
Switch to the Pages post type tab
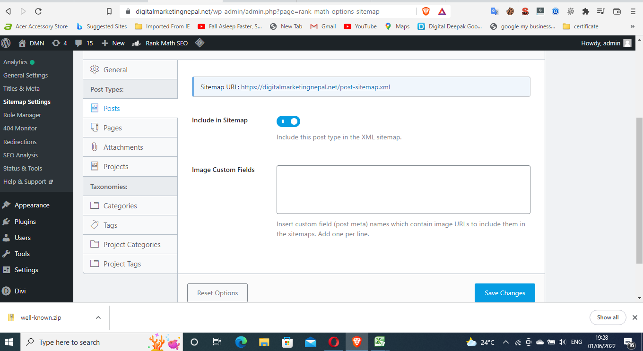(x=113, y=128)
